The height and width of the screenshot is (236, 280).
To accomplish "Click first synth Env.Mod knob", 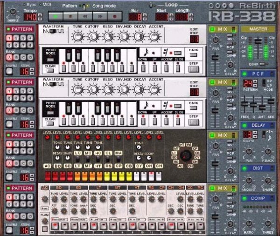I will (x=124, y=36).
